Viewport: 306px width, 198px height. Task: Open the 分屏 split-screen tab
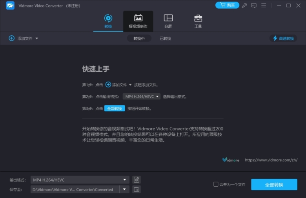point(168,21)
